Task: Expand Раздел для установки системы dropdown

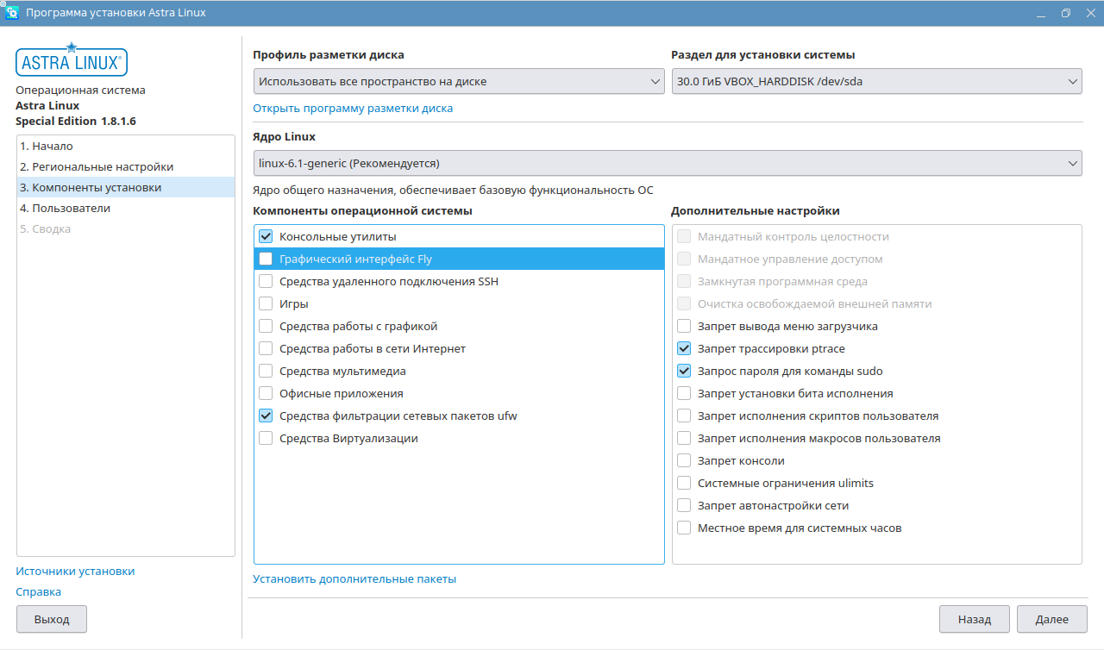Action: (x=876, y=82)
